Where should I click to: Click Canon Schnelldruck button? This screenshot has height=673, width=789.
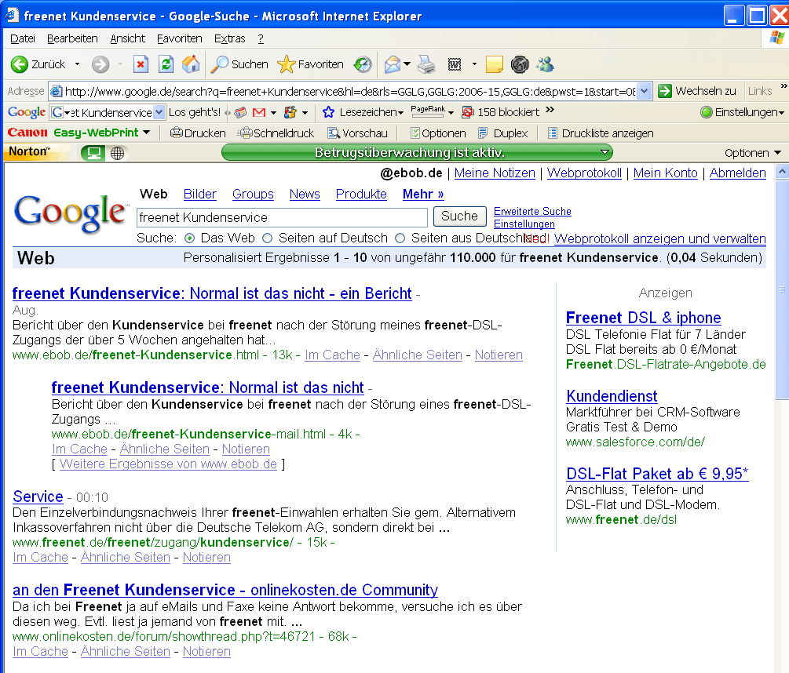tap(276, 133)
